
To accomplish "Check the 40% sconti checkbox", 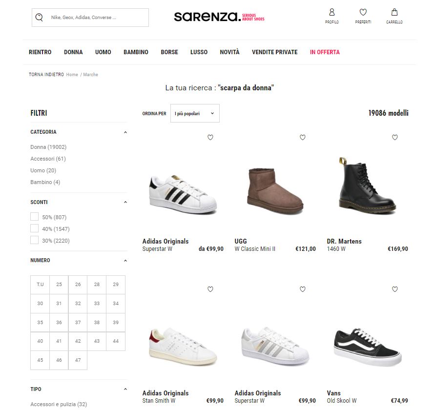I will tap(35, 228).
